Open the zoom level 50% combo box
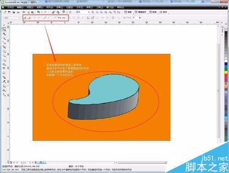 (x=82, y=12)
